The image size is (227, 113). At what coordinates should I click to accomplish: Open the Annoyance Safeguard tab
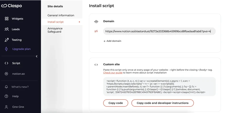click(x=55, y=30)
